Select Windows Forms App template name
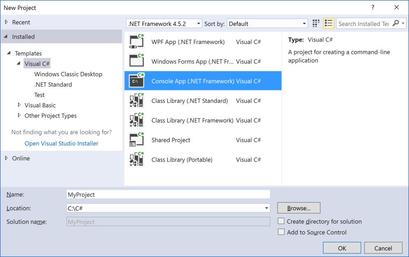This screenshot has width=409, height=257. (192, 61)
